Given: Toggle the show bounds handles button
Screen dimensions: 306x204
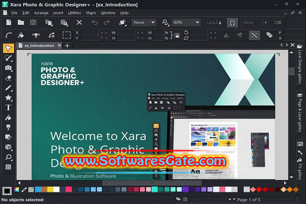Looking at the screenshot, I should click(66, 35).
